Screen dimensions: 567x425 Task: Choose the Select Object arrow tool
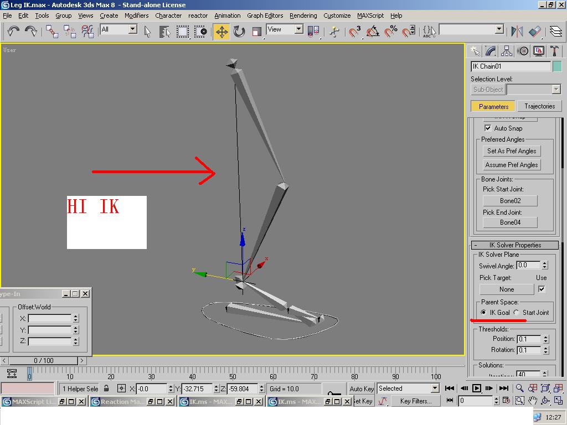(147, 32)
